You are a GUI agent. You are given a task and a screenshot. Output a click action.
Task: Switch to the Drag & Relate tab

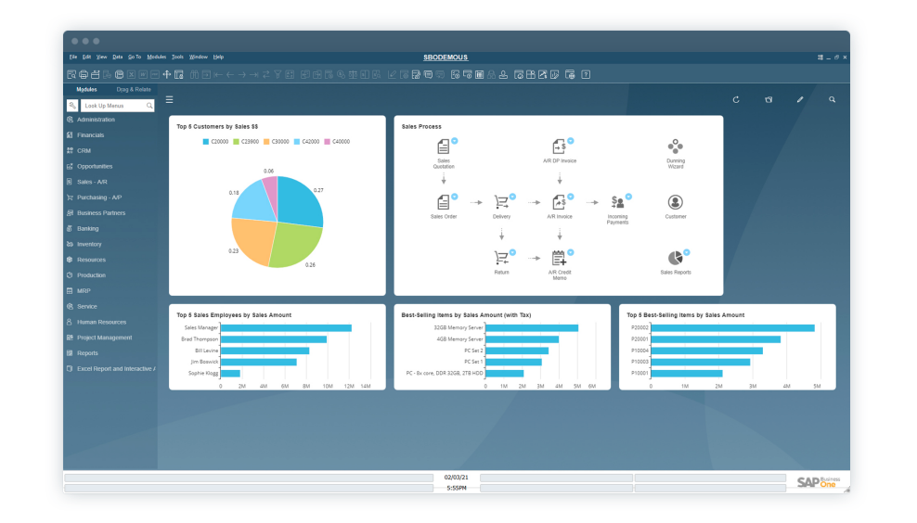click(x=134, y=90)
